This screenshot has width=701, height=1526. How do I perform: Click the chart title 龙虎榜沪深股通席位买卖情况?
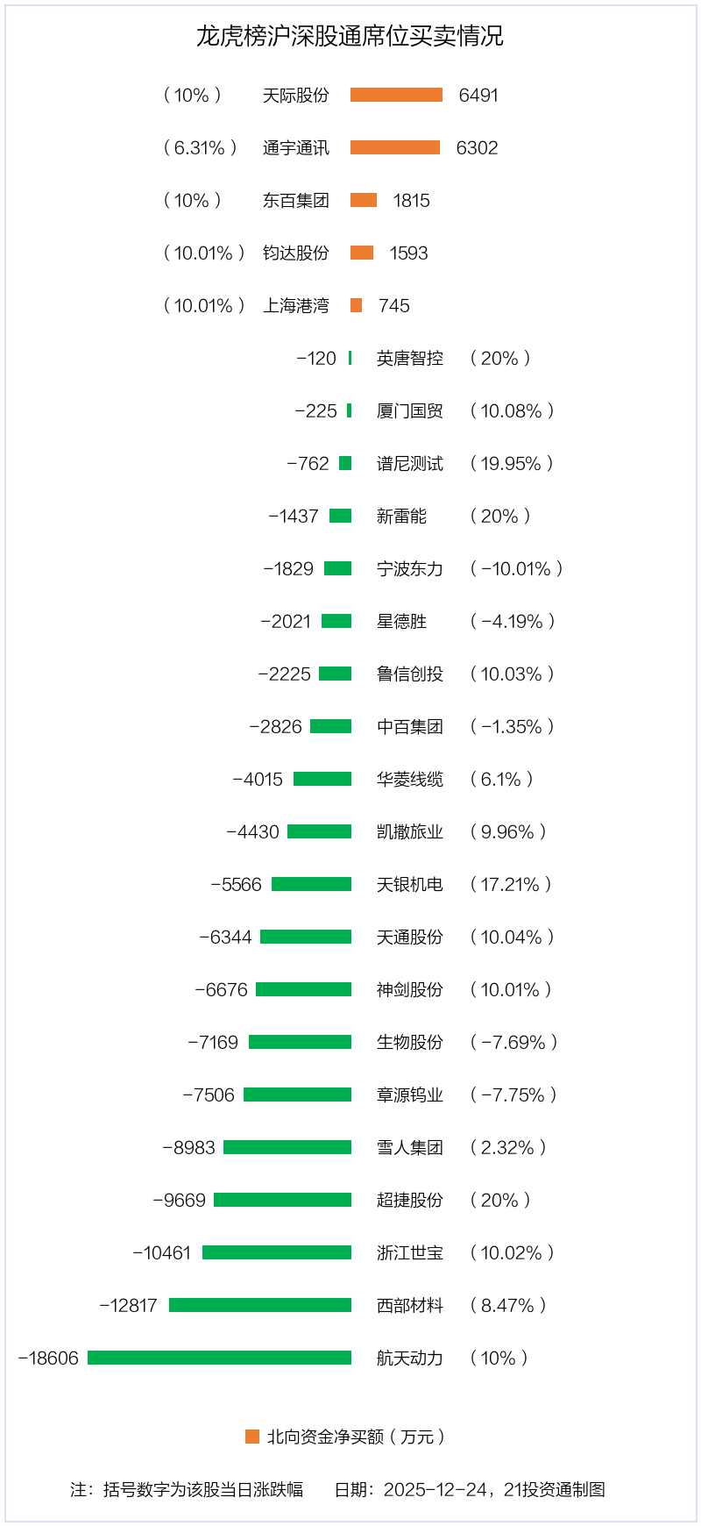pyautogui.click(x=350, y=36)
